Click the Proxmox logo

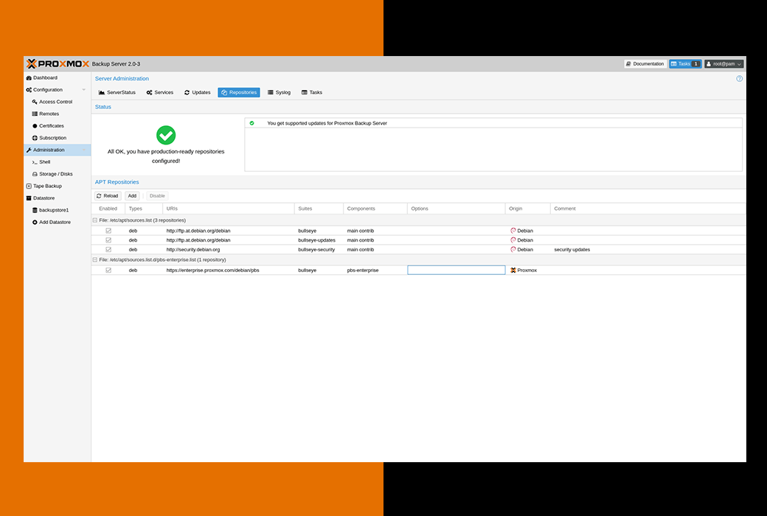(x=58, y=63)
